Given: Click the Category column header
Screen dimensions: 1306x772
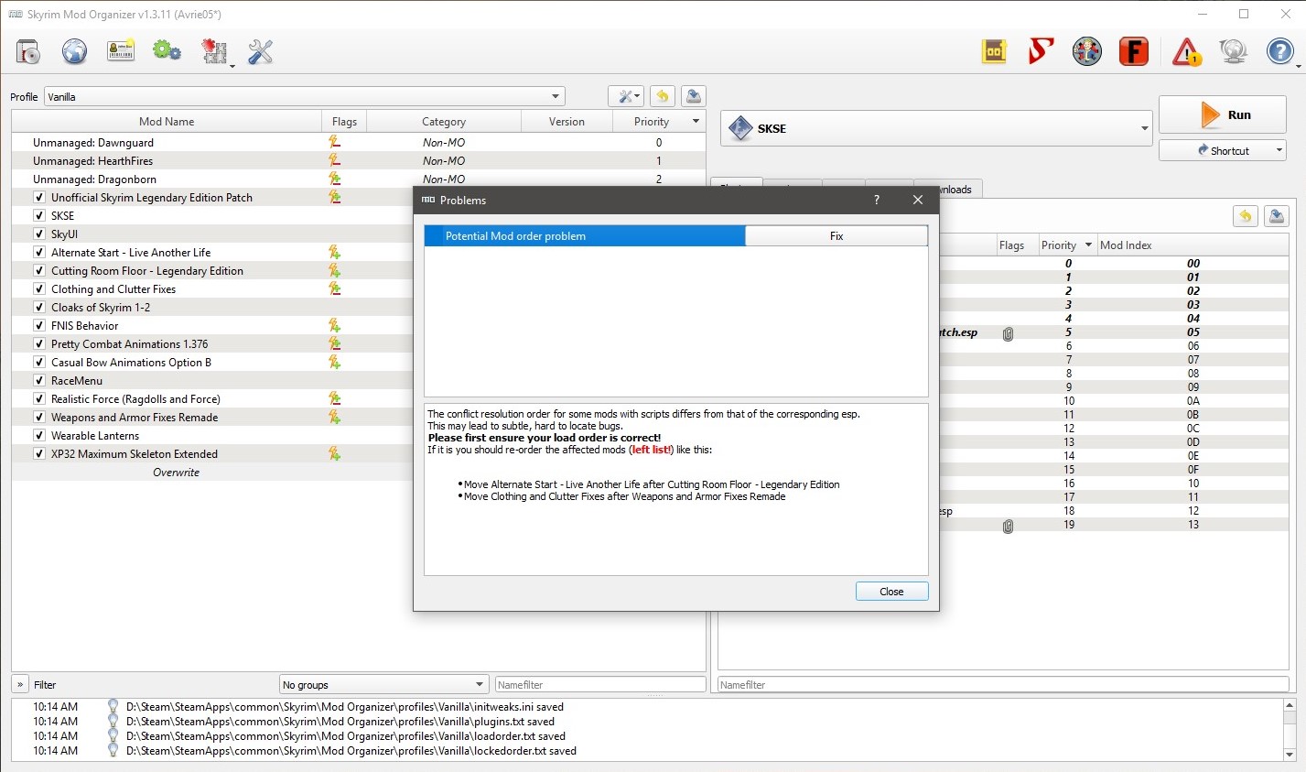Looking at the screenshot, I should point(444,122).
